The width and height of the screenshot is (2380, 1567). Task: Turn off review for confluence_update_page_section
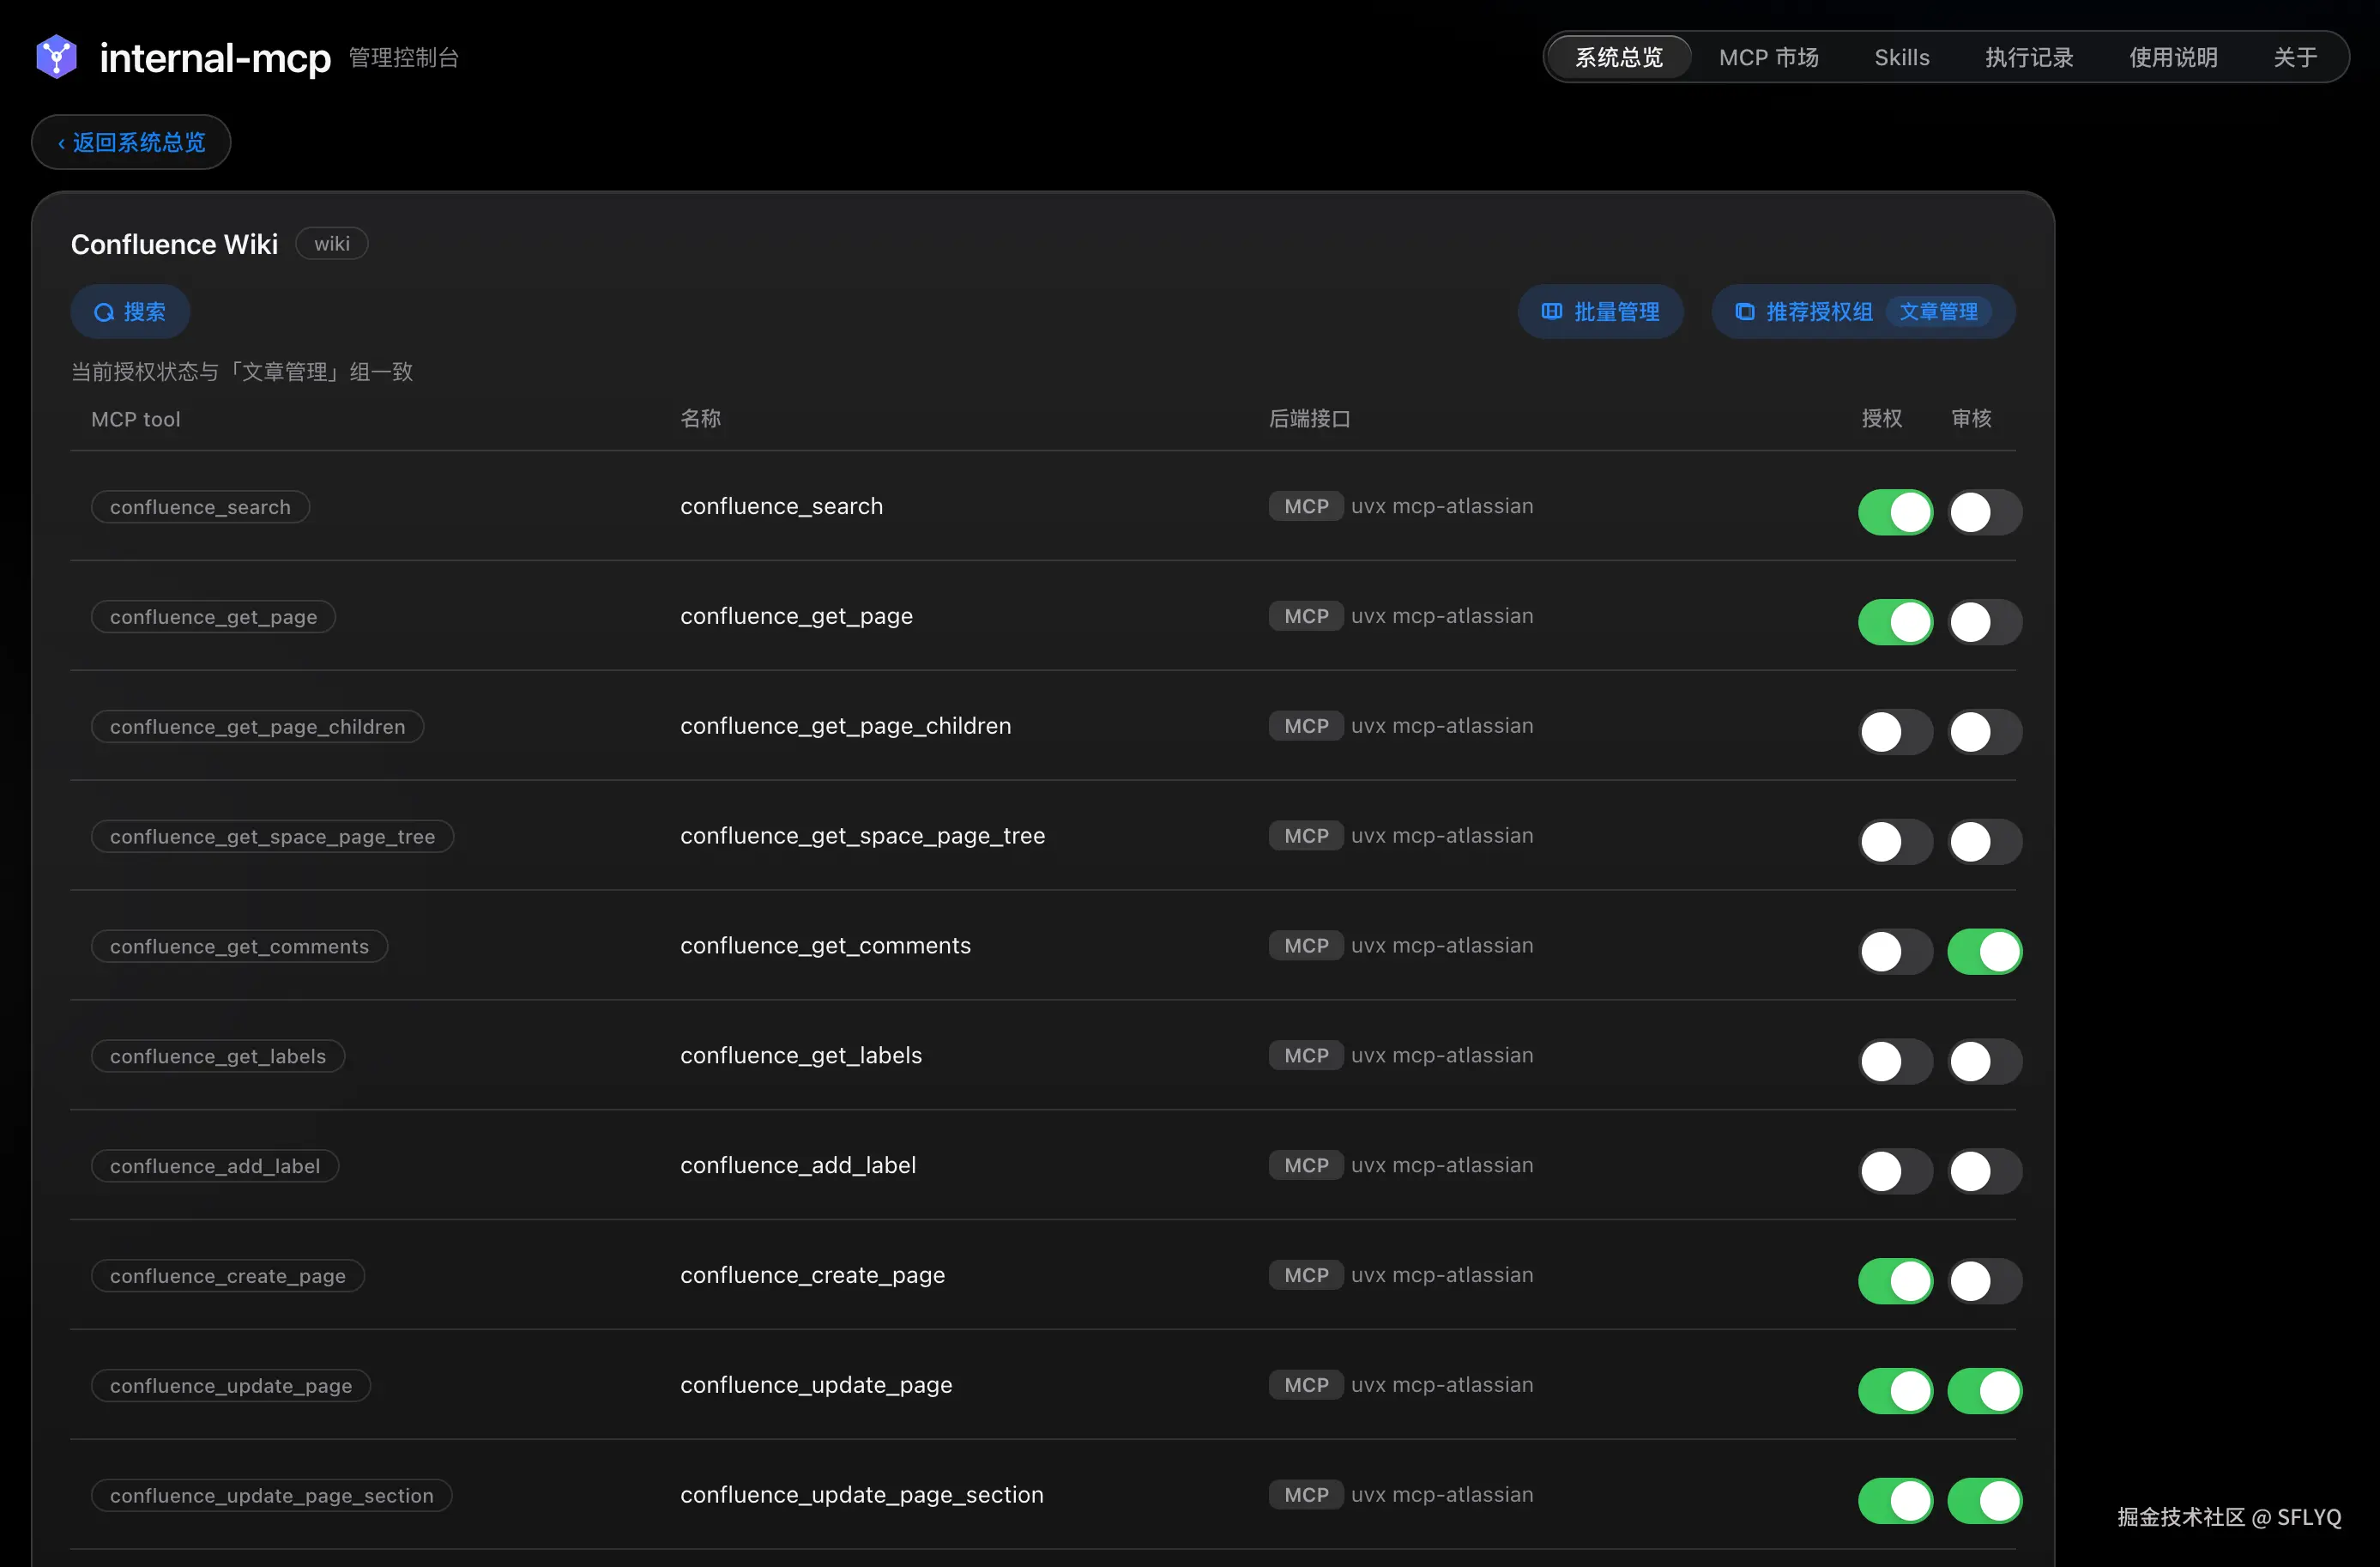click(1984, 1500)
